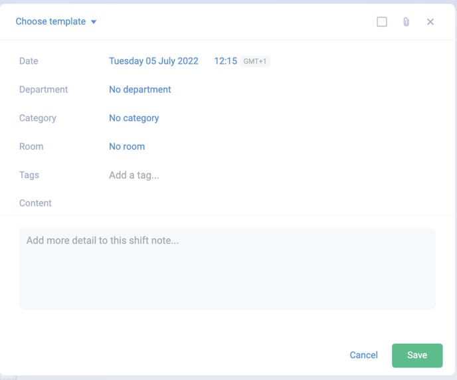Click the Department field label
The image size is (457, 380).
pyautogui.click(x=43, y=90)
